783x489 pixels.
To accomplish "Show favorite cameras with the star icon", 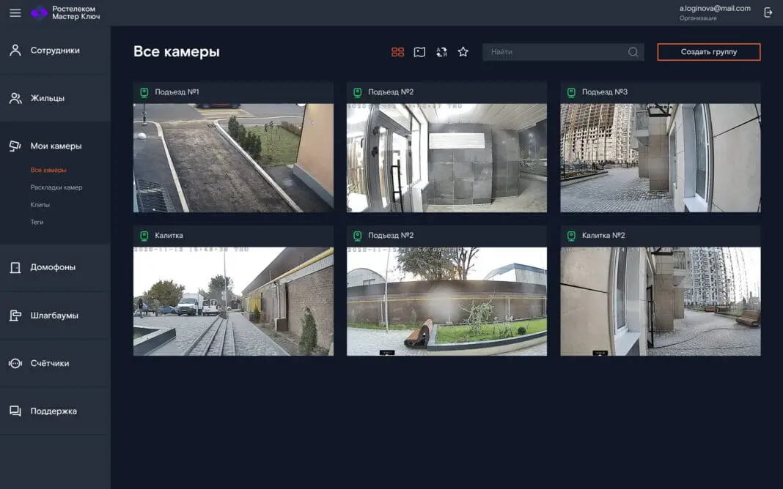I will [x=463, y=52].
